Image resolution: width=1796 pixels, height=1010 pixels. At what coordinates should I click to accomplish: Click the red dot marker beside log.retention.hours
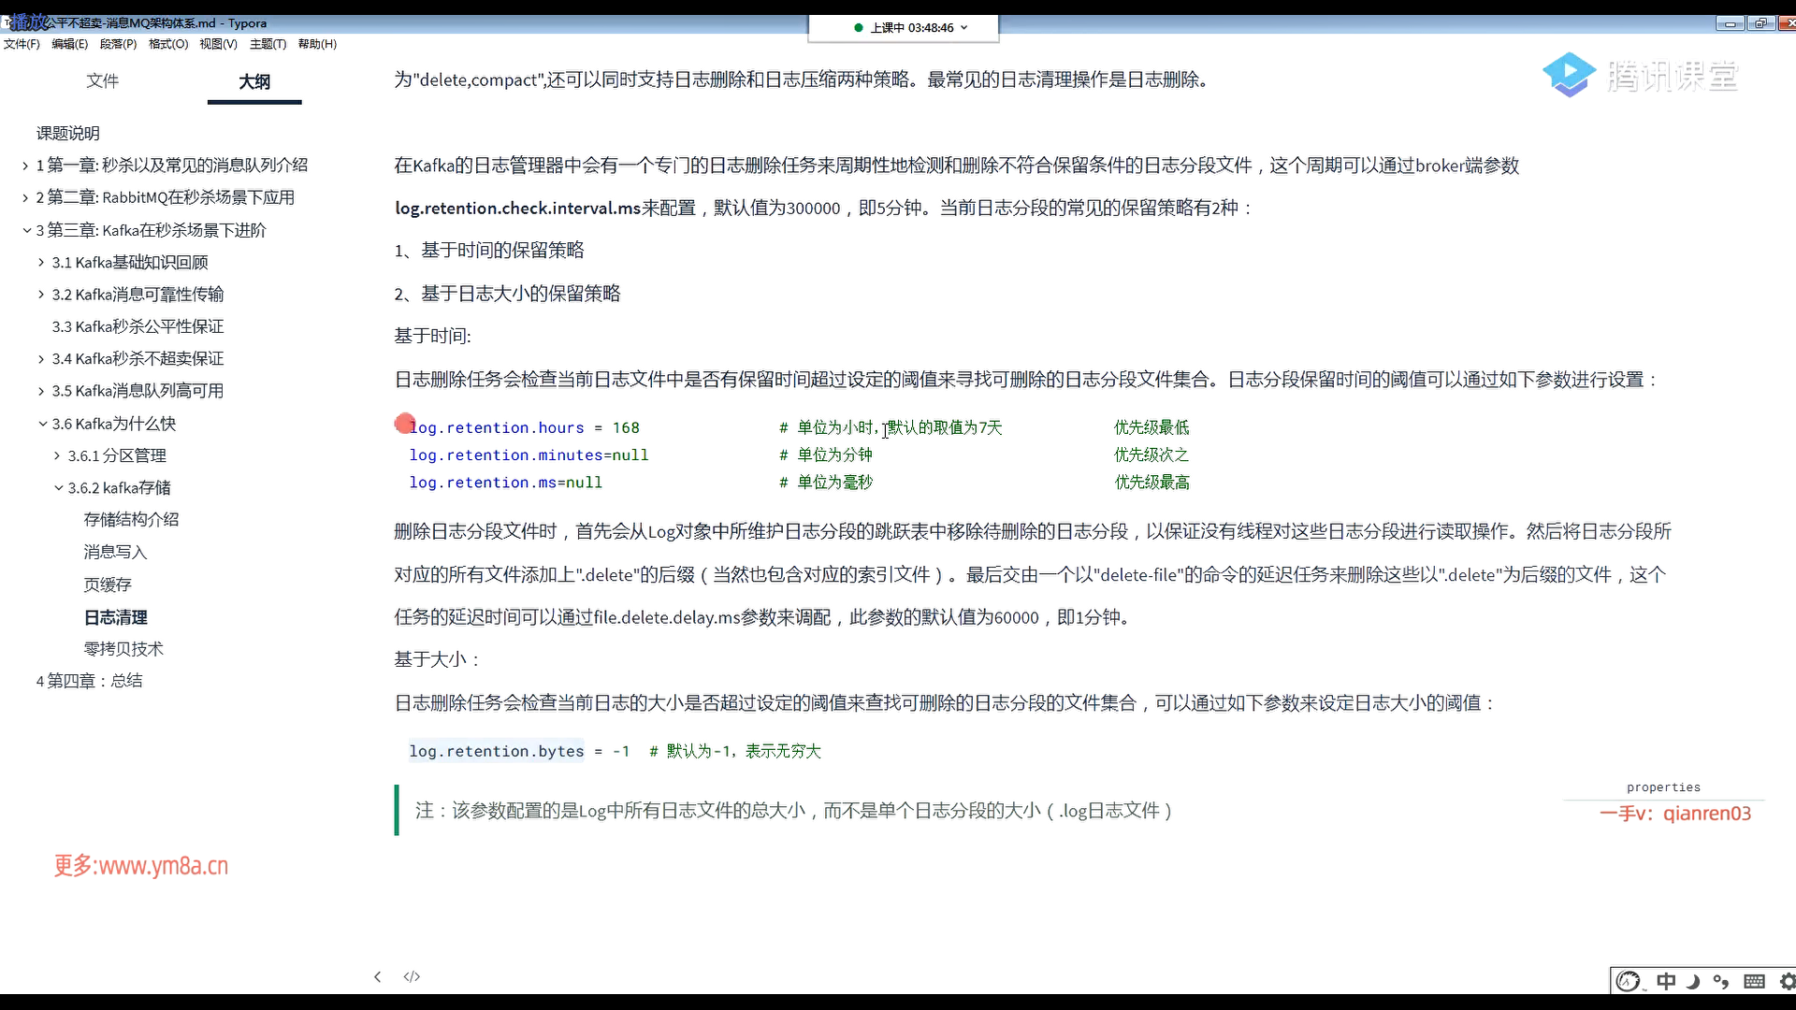pos(404,424)
